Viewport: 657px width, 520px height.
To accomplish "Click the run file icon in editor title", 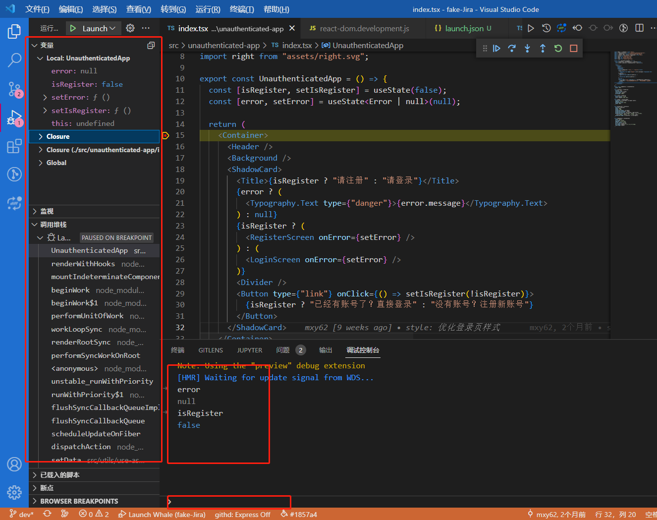I will tap(531, 28).
